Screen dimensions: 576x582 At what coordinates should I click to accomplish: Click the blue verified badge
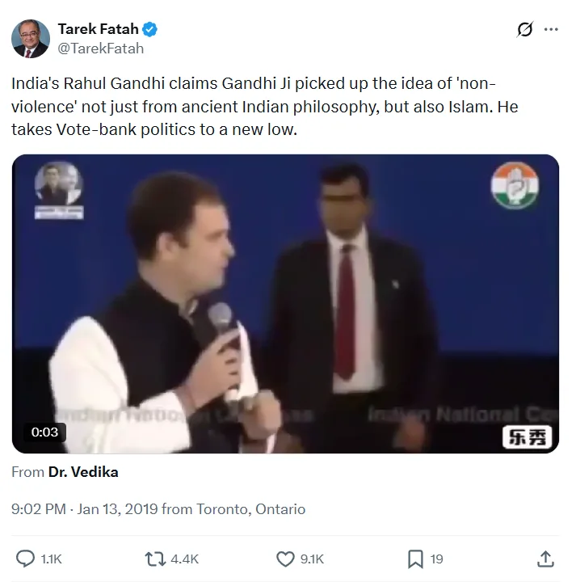(x=150, y=30)
